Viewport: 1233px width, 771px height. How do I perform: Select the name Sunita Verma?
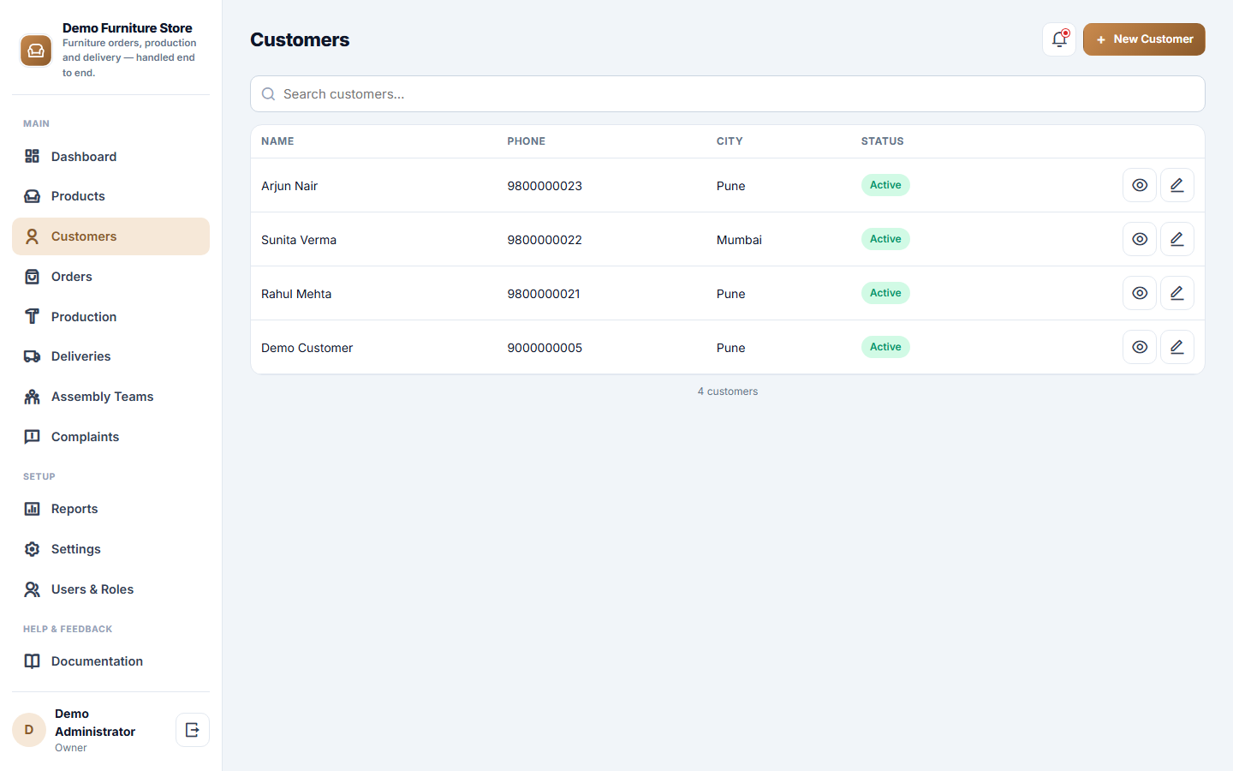(299, 240)
